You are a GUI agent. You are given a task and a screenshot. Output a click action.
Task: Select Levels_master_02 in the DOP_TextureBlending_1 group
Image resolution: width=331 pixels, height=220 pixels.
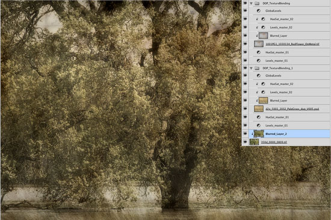click(x=281, y=92)
